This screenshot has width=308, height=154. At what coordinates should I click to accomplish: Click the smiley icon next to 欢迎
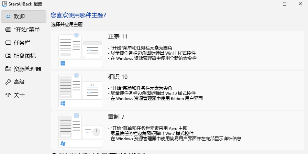pos(8,16)
